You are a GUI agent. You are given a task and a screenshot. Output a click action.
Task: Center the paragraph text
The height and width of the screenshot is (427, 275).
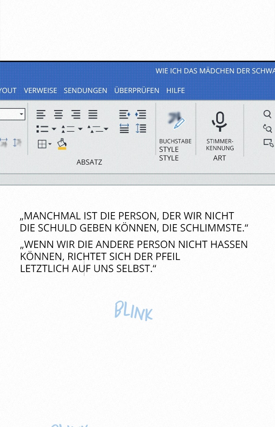pyautogui.click(x=58, y=114)
